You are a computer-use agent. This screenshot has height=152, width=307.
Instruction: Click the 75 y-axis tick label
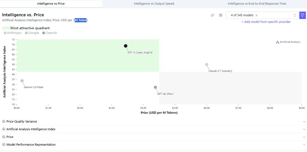[x=13, y=39]
